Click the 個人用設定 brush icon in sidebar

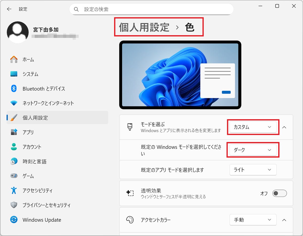click(14, 118)
